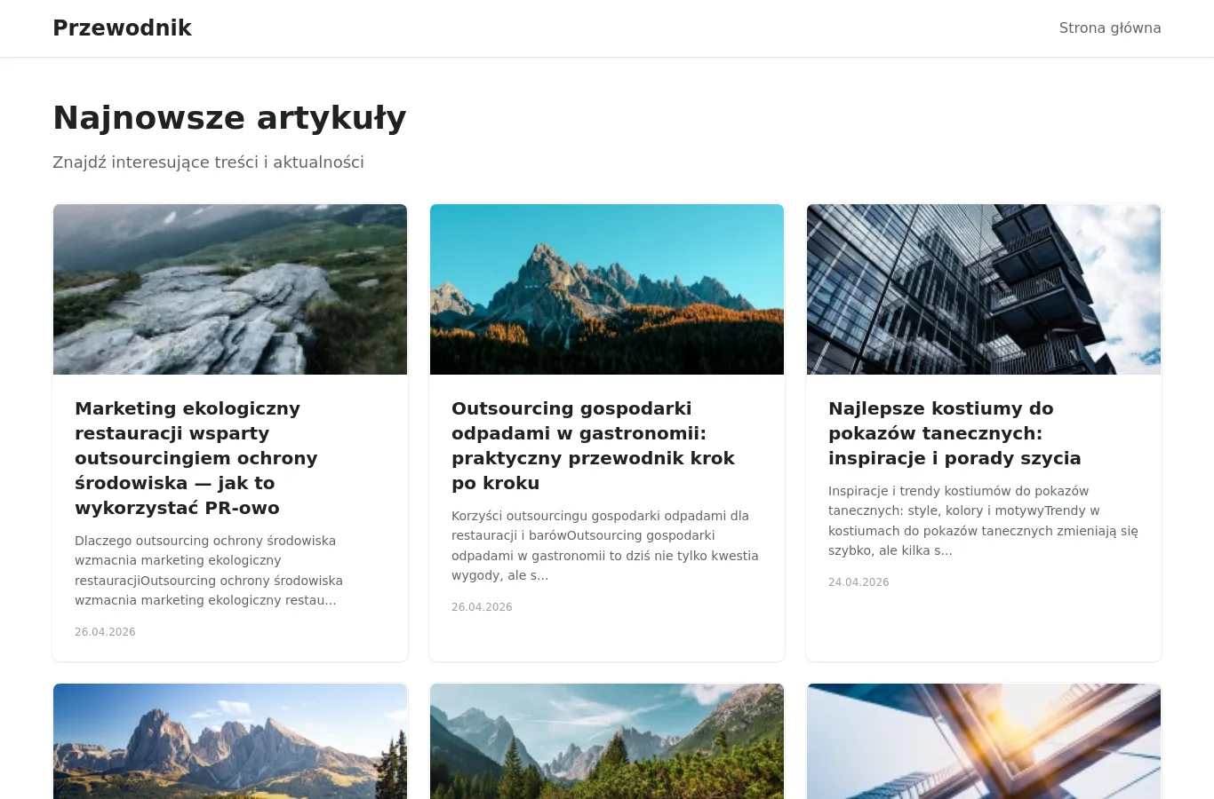Open the glass building balconies thumbnail
1214x799 pixels.
click(984, 289)
